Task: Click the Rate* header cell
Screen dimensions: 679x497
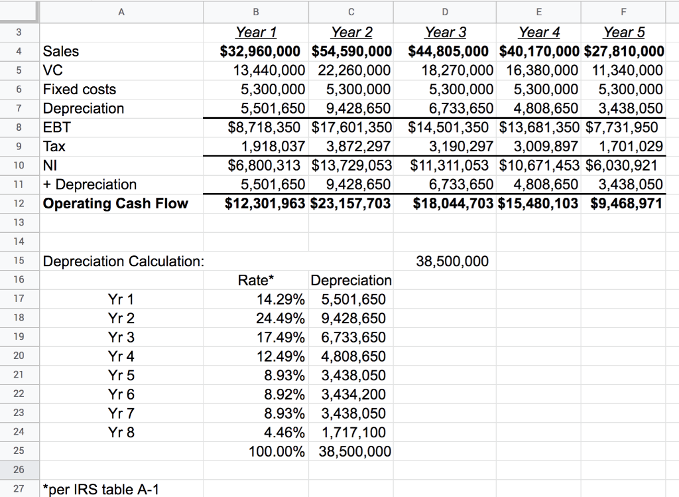Action: 255,280
